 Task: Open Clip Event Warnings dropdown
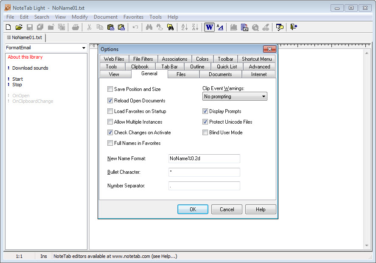coord(235,96)
